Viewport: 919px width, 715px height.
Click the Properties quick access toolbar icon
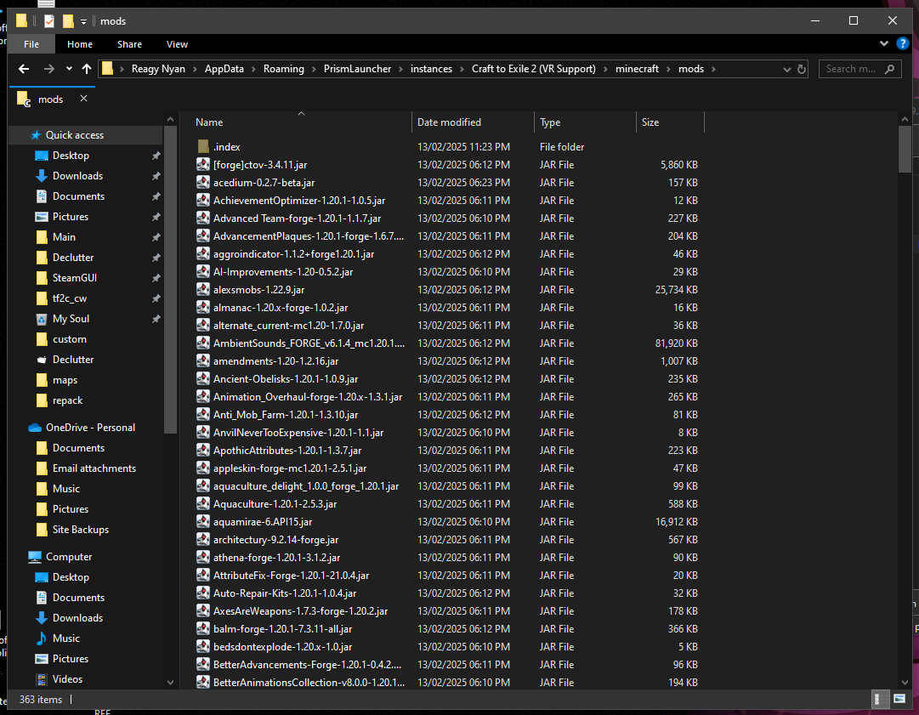49,21
